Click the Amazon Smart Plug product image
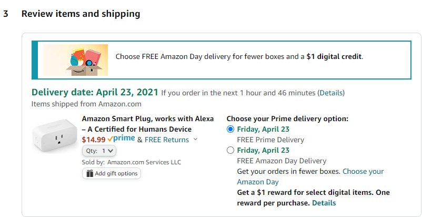The height and width of the screenshot is (217, 422). (55, 137)
